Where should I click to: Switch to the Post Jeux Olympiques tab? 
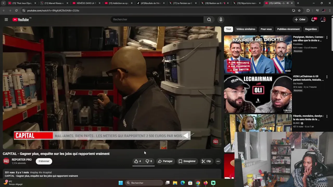click(x=22, y=3)
